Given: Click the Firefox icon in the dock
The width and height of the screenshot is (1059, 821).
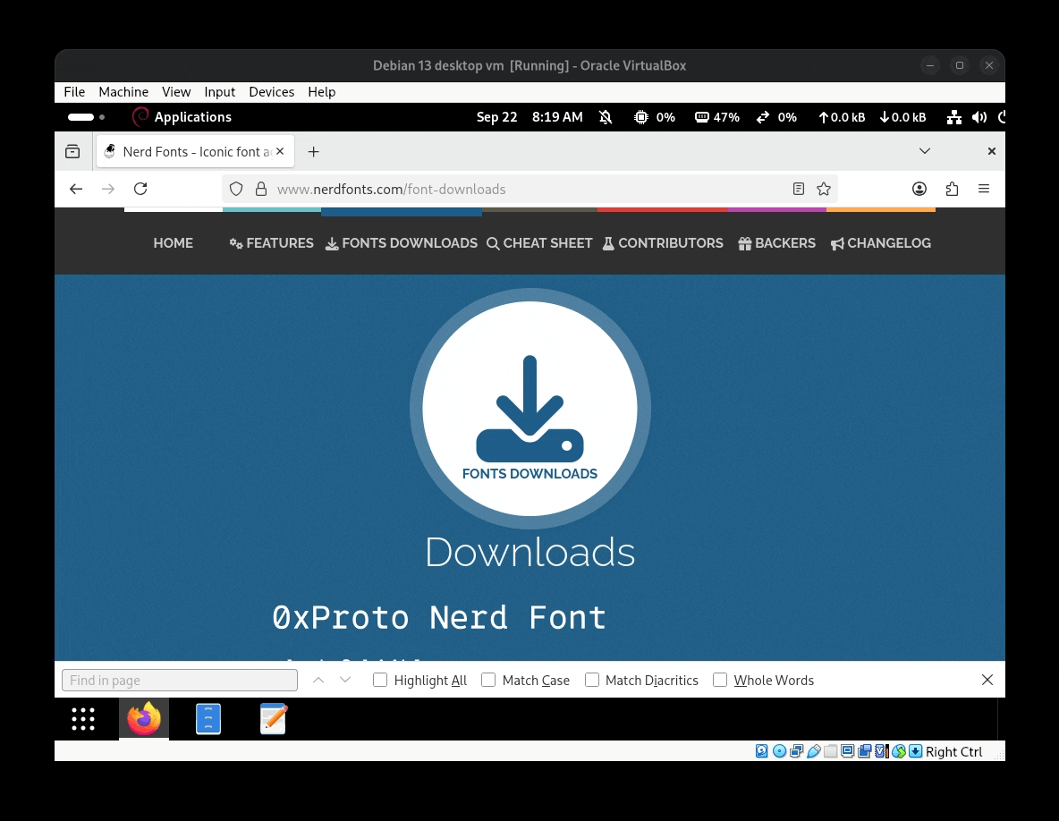Looking at the screenshot, I should point(144,718).
